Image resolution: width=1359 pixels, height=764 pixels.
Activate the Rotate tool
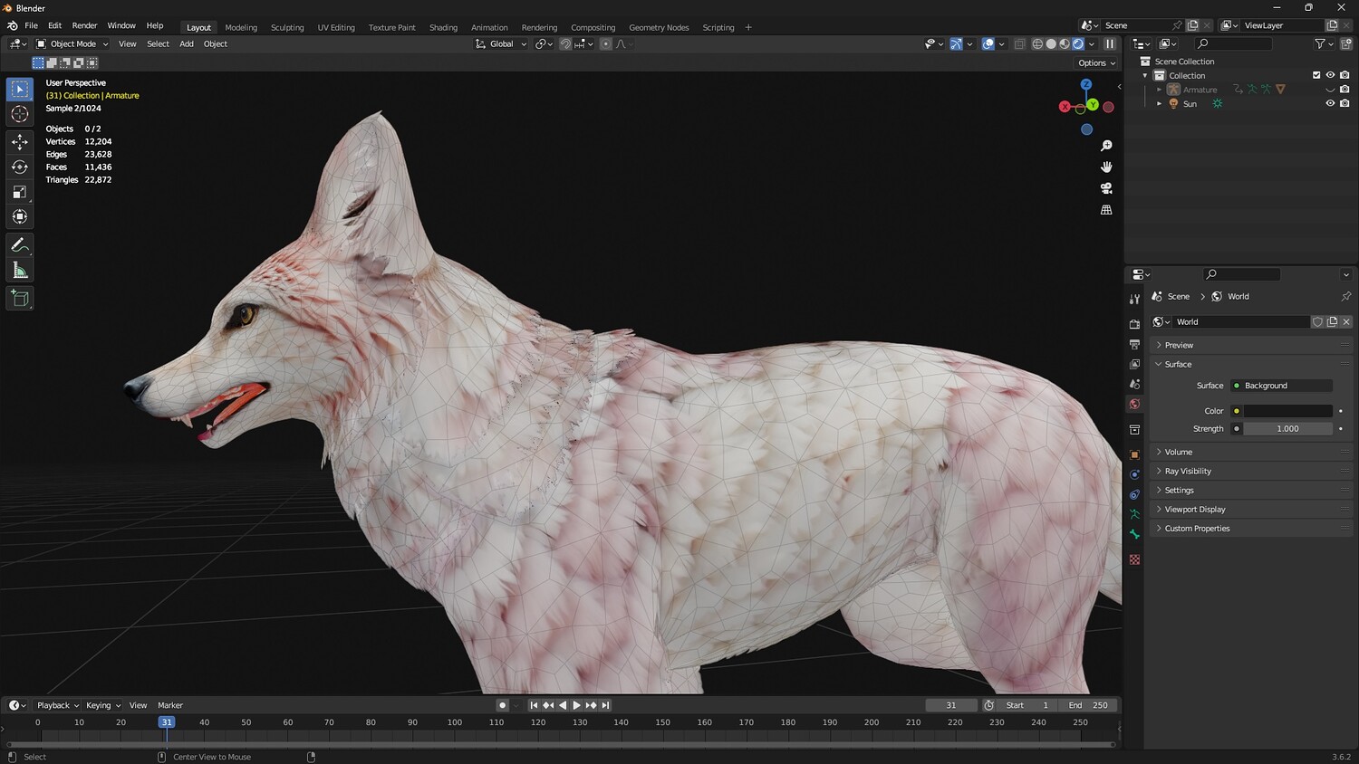[x=20, y=167]
